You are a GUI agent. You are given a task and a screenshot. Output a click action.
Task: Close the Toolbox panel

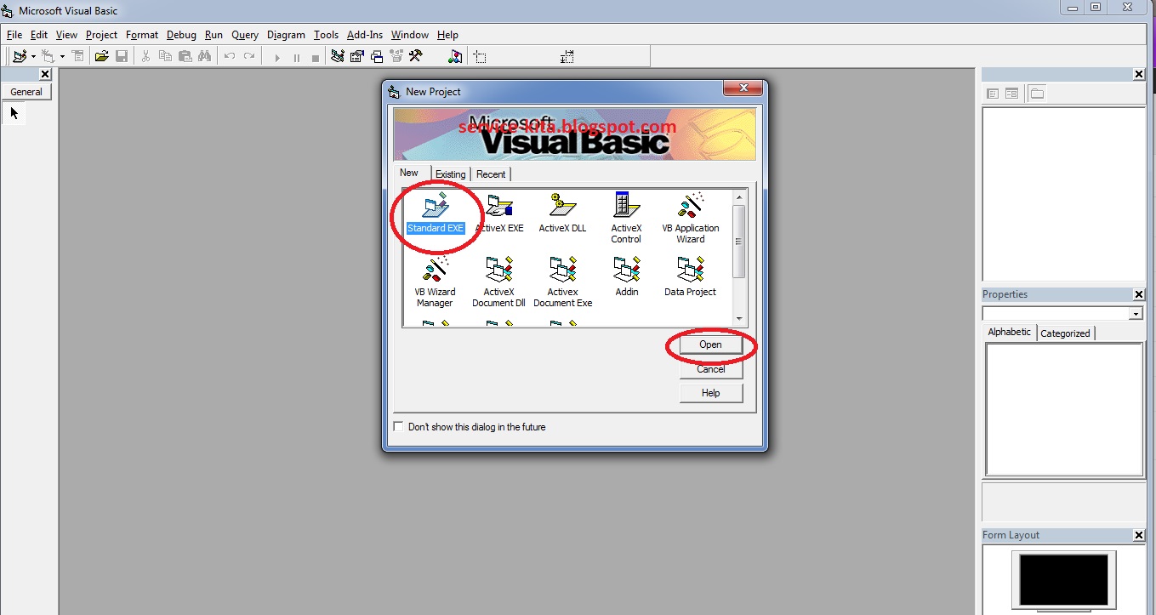tap(46, 75)
